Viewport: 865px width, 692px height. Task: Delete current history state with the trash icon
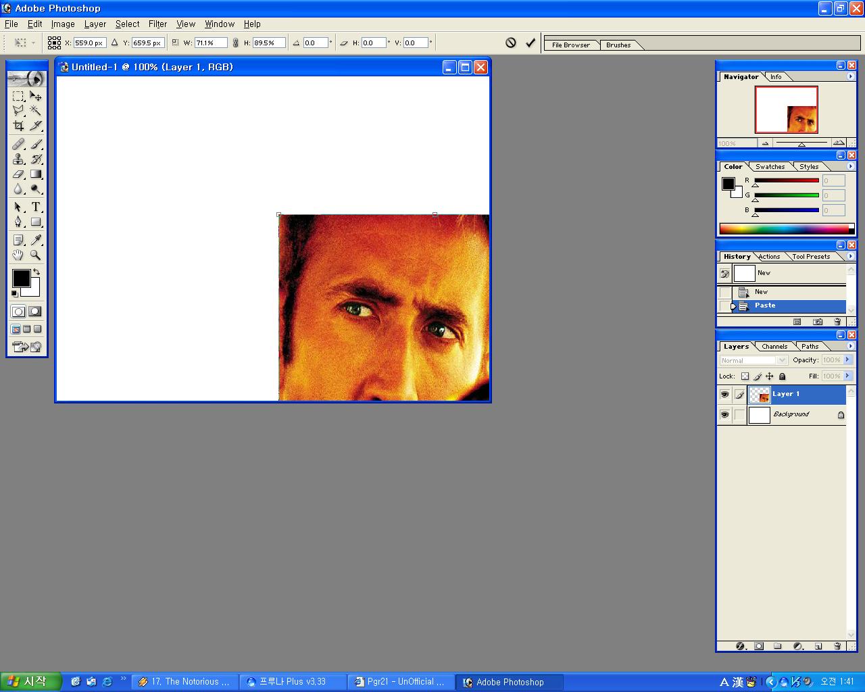(837, 322)
